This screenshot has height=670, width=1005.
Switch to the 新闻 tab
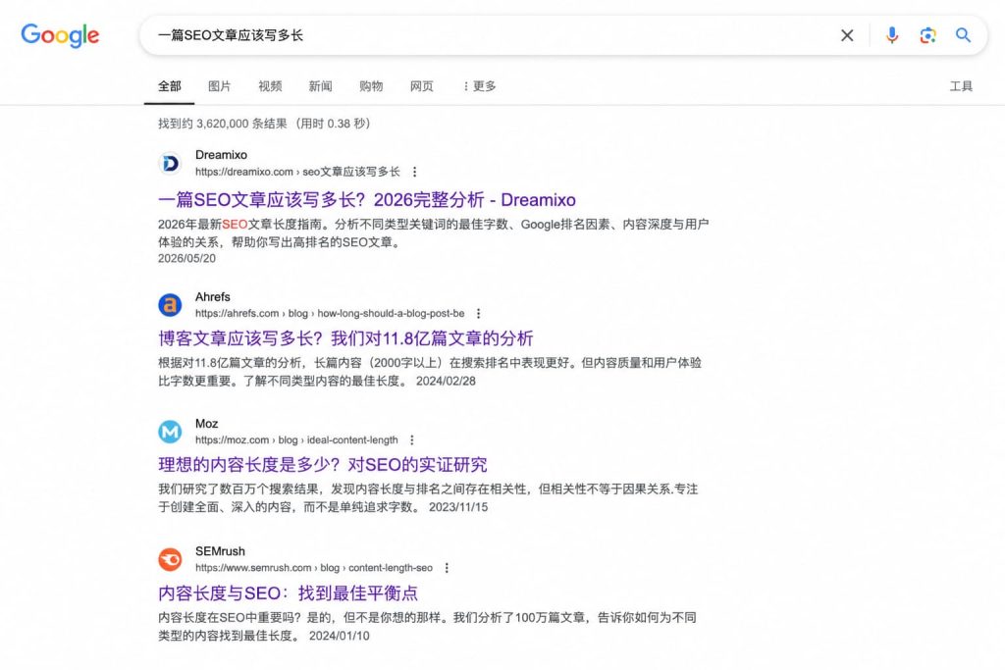321,85
